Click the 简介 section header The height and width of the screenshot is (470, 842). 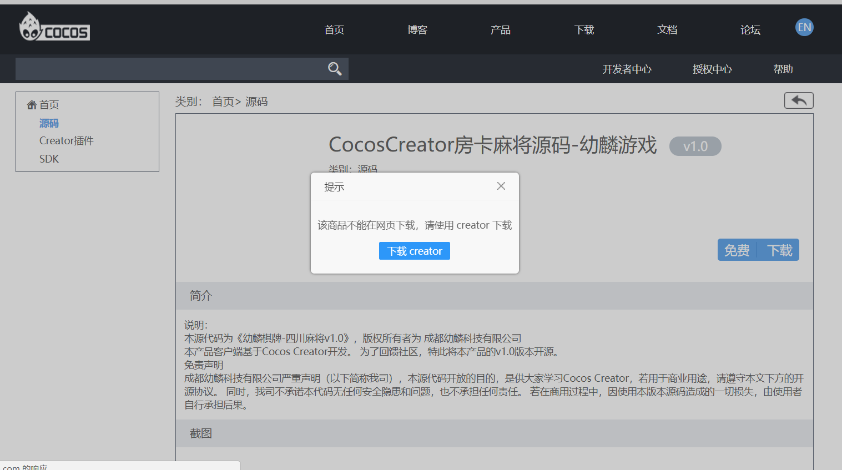[495, 296]
